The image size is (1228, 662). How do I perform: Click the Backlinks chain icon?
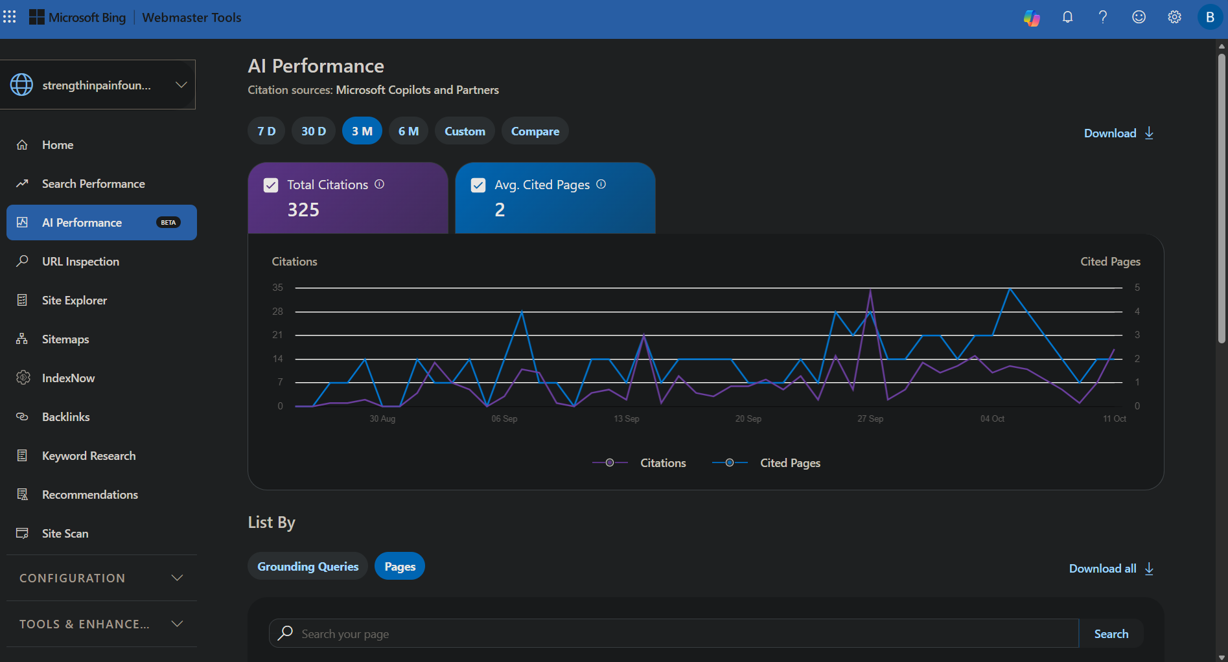(22, 417)
